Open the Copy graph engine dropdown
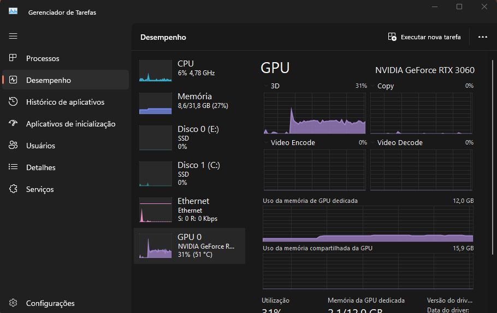The image size is (497, 313). pyautogui.click(x=373, y=86)
